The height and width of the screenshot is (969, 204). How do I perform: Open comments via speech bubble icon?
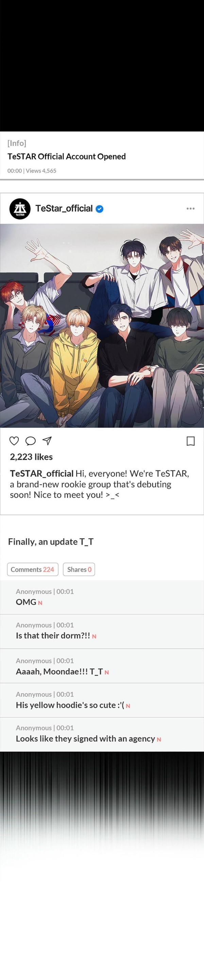pos(31,441)
